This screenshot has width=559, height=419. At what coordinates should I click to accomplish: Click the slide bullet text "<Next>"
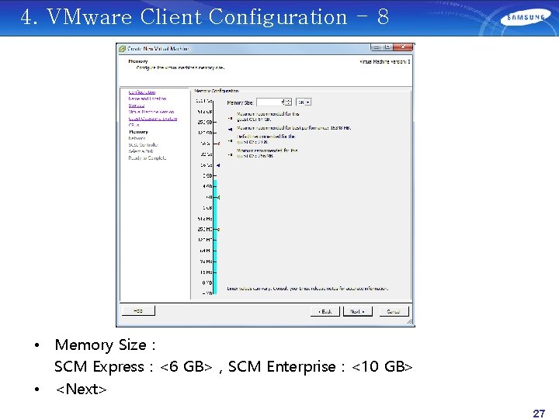(81, 389)
